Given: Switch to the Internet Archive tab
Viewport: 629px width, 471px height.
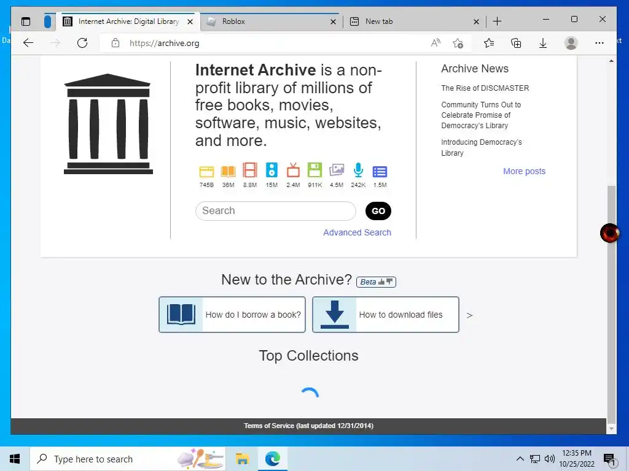Looking at the screenshot, I should coord(128,21).
